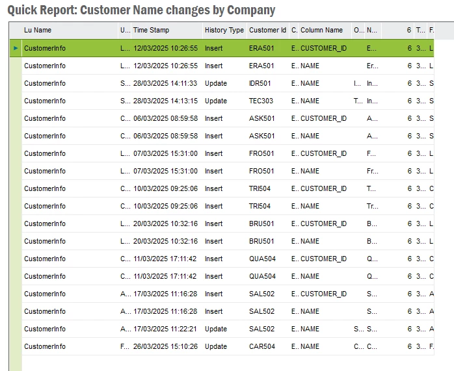The width and height of the screenshot is (454, 371).
Task: Select the SAL502 CUSTOMER_ID Insert row
Action: (x=228, y=294)
